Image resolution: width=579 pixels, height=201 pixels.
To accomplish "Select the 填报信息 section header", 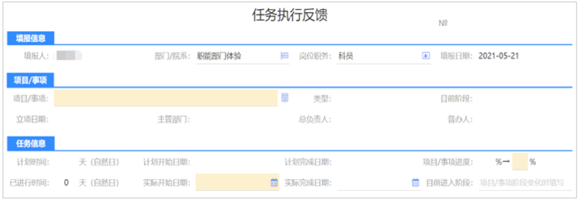I will (31, 38).
